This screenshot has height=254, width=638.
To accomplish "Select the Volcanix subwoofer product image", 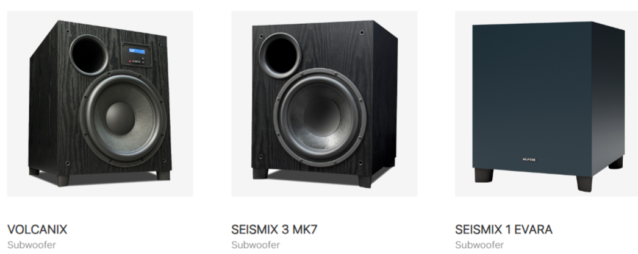I will (x=100, y=104).
